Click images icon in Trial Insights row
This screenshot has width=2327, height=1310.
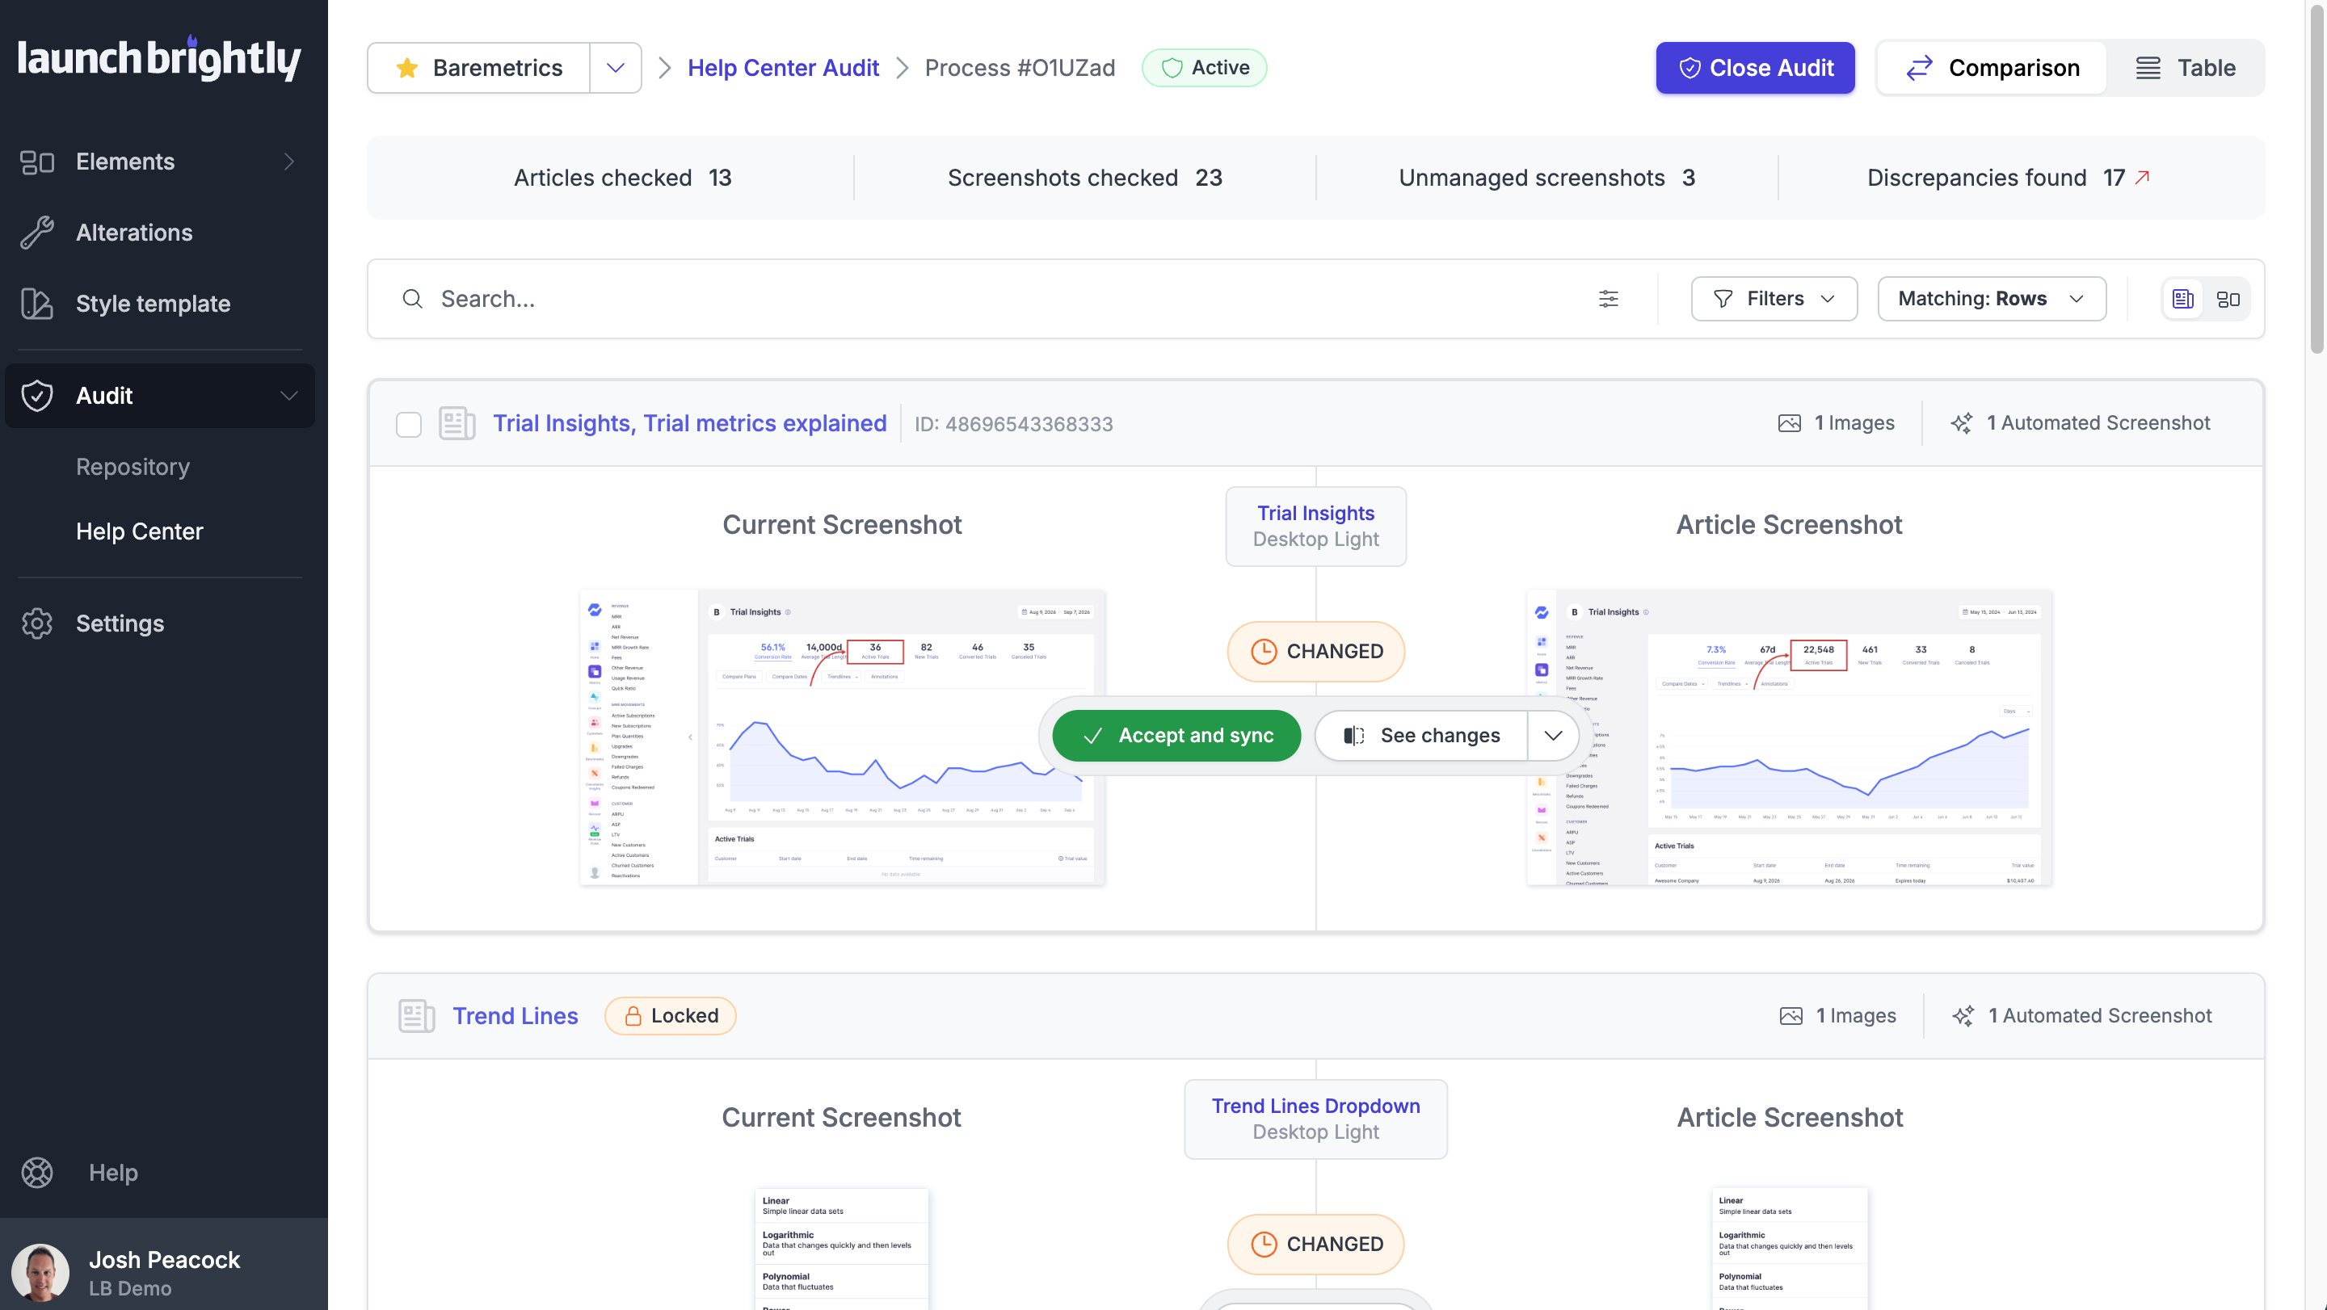point(1790,423)
